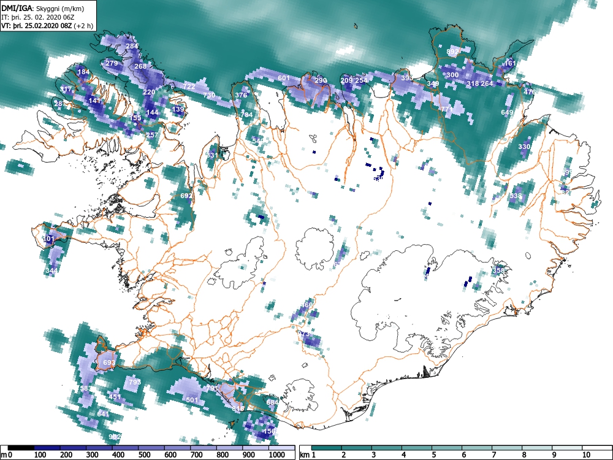
Task: Click the visibility value 793 on the map
Action: point(134,381)
